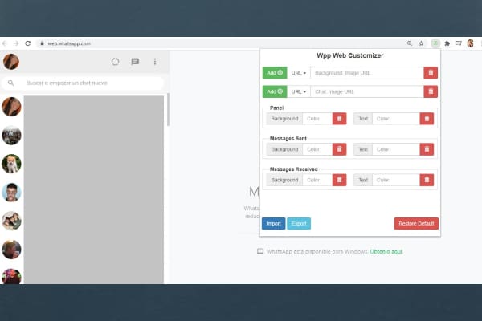This screenshot has width=482, height=321.
Task: Open the first chat with the long-haired avatar
Action: click(11, 107)
